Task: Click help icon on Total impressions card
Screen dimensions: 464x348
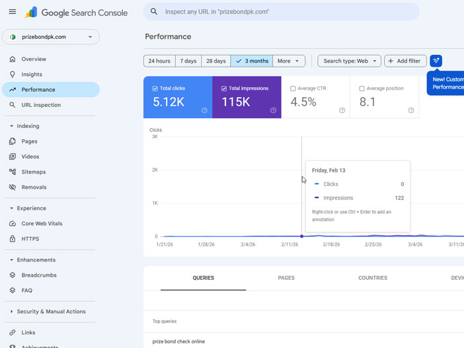Action: coord(273,110)
